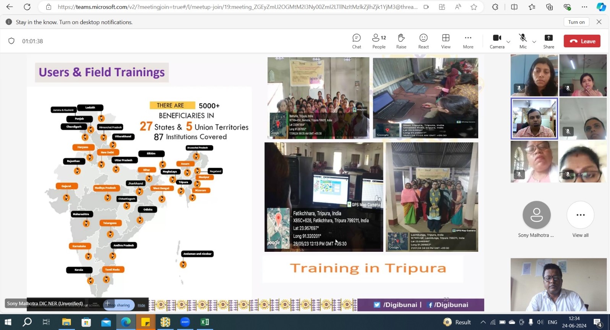Screen dimensions: 610x330
Task: Refresh the browser page
Action: point(27,7)
